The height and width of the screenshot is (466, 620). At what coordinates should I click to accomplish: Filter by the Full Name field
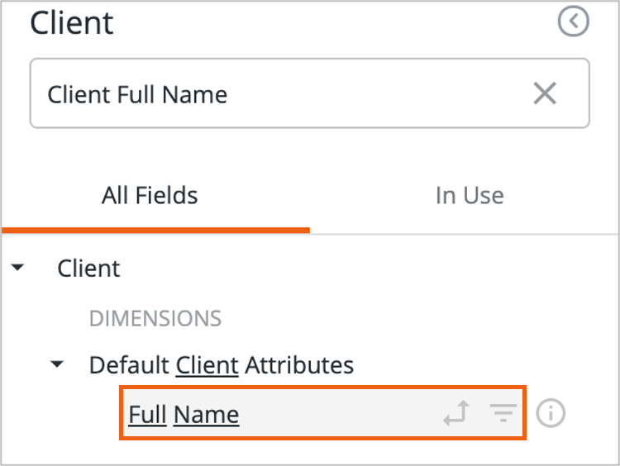[x=501, y=413]
